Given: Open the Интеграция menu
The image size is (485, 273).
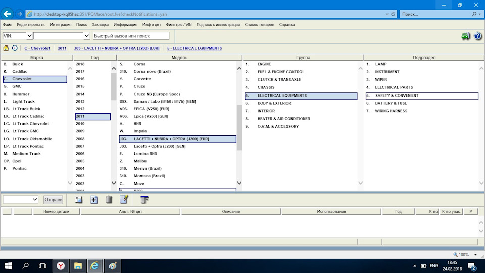Looking at the screenshot, I should pos(60,24).
